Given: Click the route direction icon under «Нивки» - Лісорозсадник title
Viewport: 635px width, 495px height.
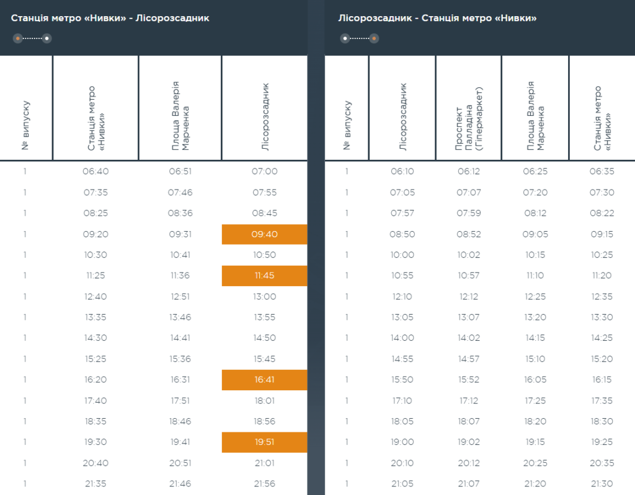Looking at the screenshot, I should (32, 38).
